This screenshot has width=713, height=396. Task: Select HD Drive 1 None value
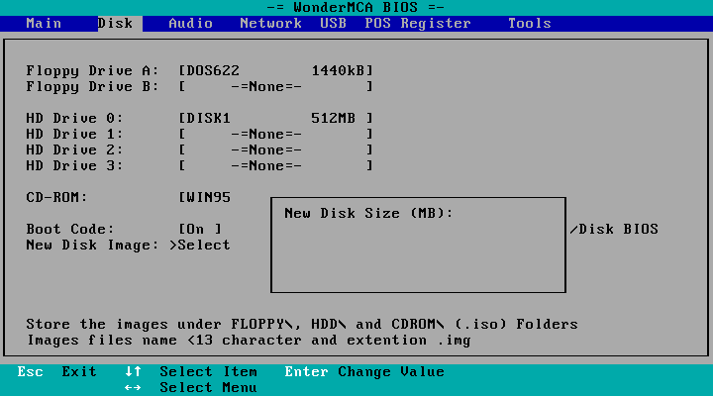click(275, 134)
